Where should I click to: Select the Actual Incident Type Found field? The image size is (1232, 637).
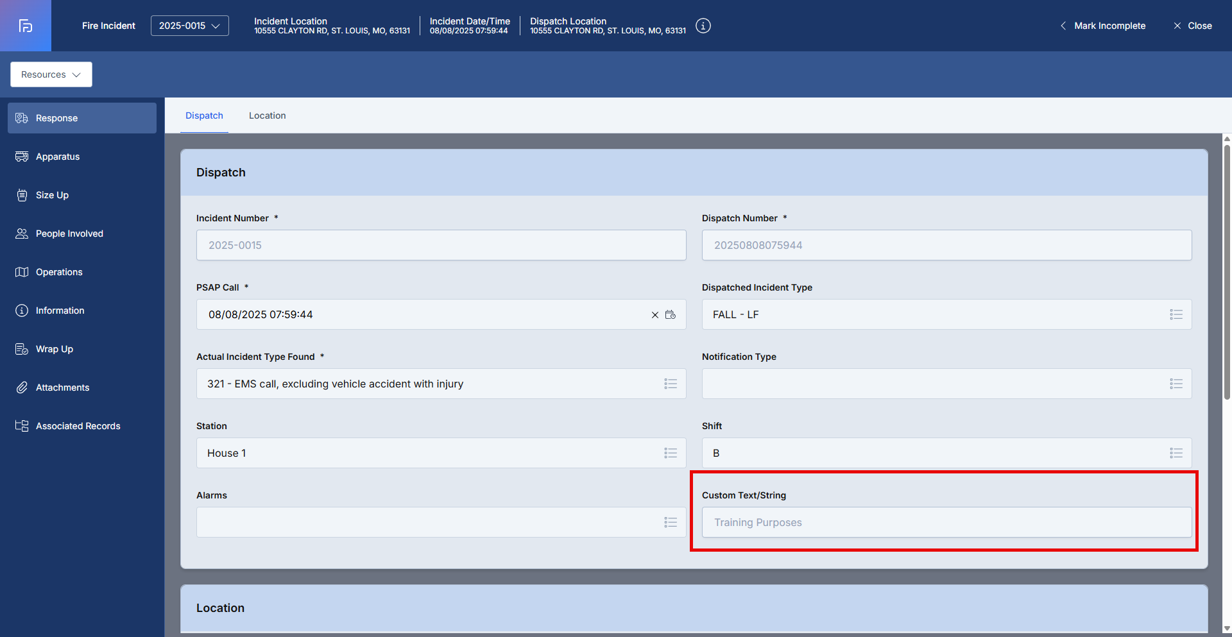pyautogui.click(x=441, y=384)
